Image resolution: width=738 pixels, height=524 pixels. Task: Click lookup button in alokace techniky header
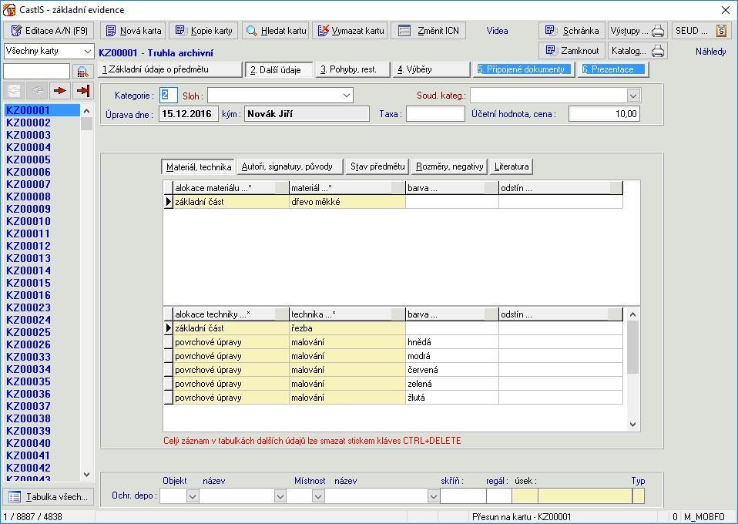281,314
